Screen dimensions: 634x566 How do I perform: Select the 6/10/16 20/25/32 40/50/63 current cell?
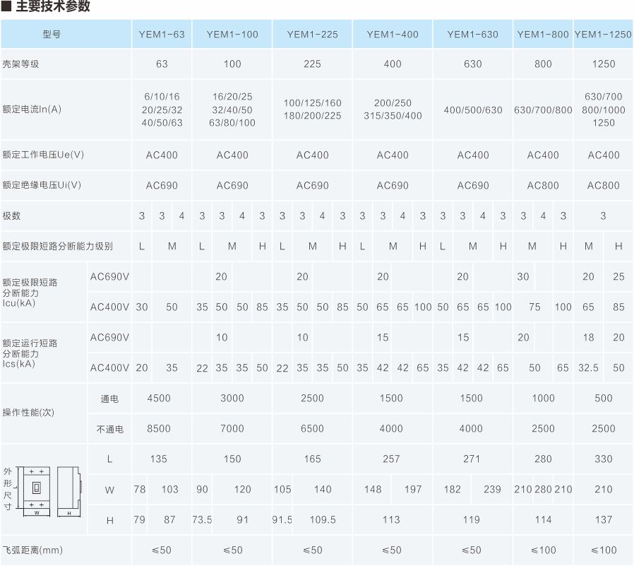[x=162, y=110]
